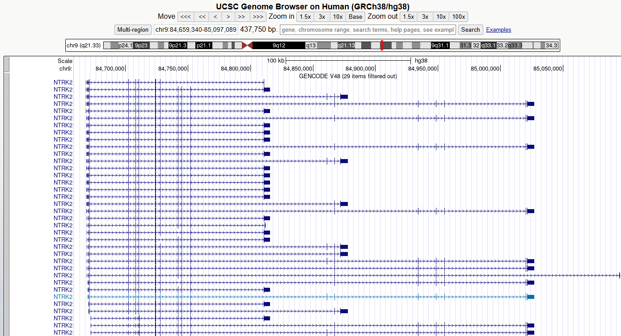Click the move far left <<< button
Viewport: 621px width, 336px height.
(x=186, y=17)
